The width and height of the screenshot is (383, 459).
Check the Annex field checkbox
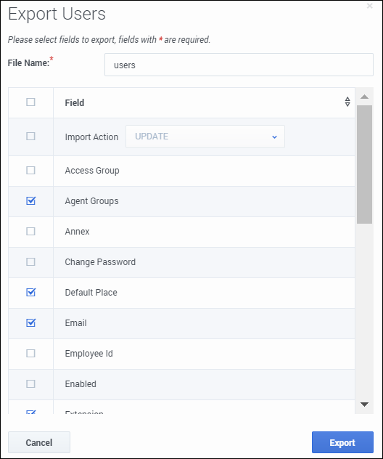coord(30,231)
